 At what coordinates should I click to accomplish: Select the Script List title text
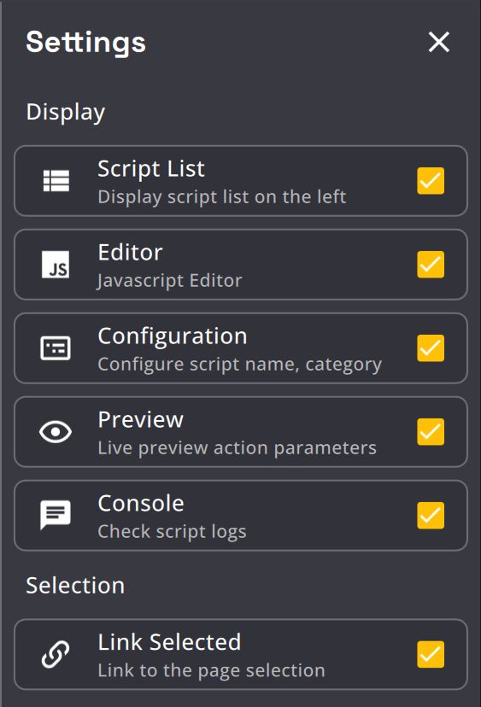(x=151, y=169)
